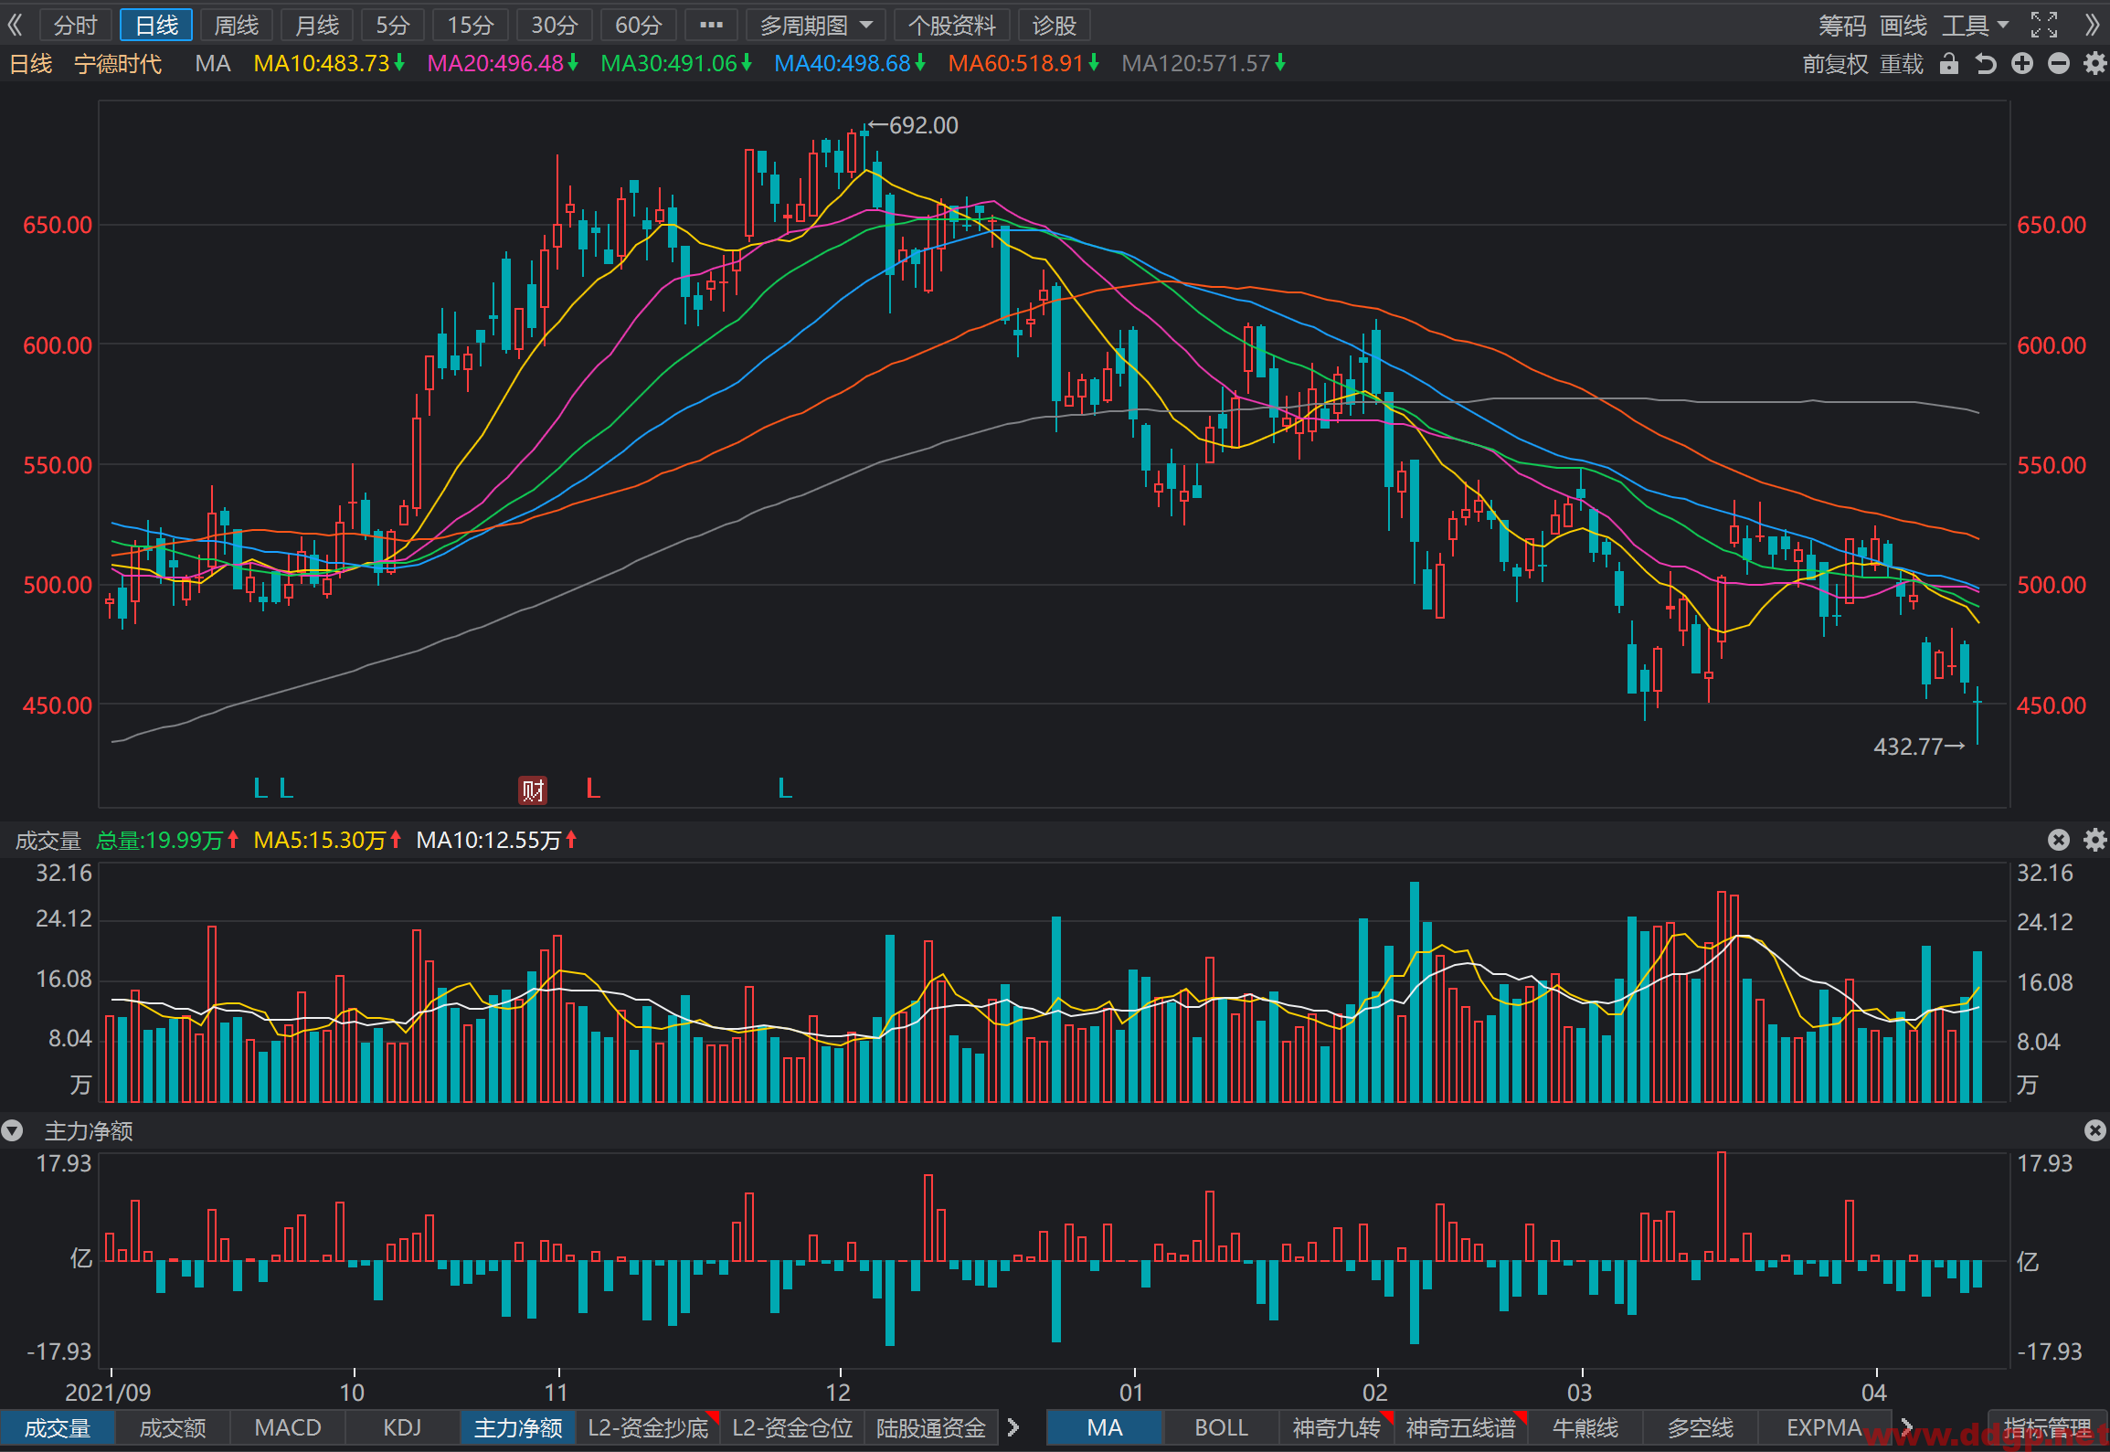Toggle 画线 drawing mode
Image resolution: width=2110 pixels, height=1452 pixels.
point(1903,25)
